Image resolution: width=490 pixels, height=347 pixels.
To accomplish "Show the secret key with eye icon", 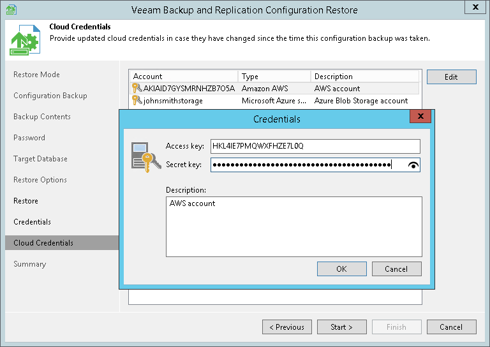I will coord(414,165).
